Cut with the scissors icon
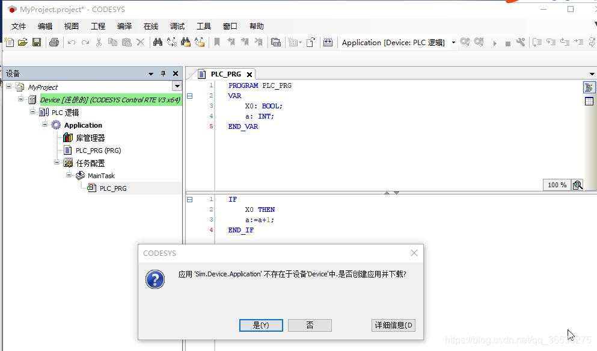Image resolution: width=597 pixels, height=351 pixels. (x=99, y=42)
